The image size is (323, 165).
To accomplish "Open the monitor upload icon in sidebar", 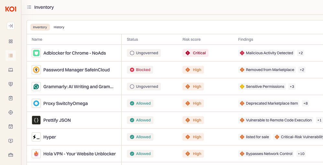I will pos(11,141).
